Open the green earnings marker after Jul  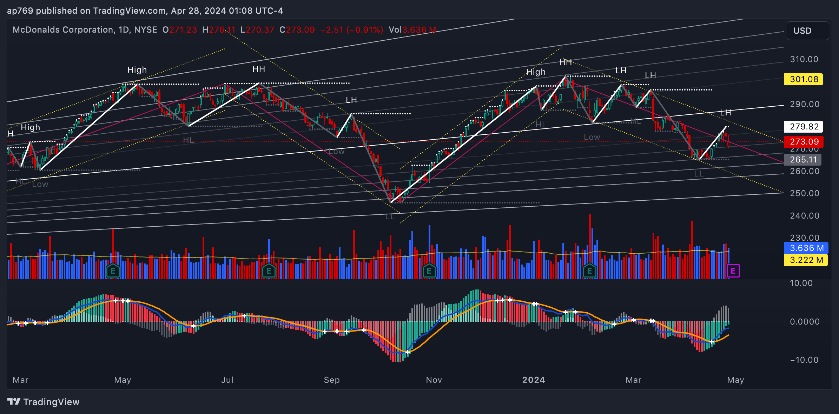pos(269,271)
